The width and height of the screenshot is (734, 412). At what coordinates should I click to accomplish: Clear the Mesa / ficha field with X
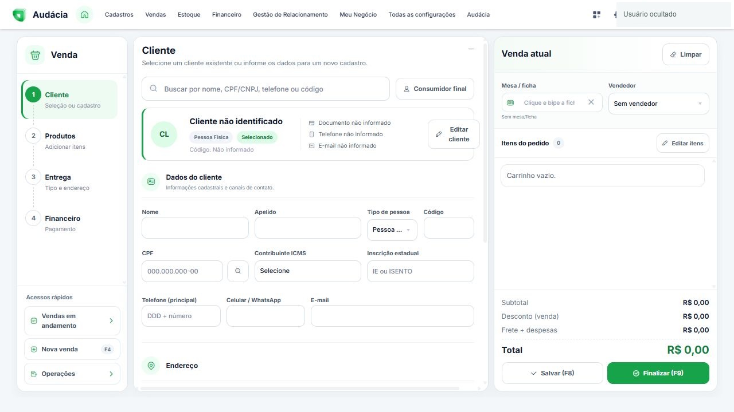[591, 102]
